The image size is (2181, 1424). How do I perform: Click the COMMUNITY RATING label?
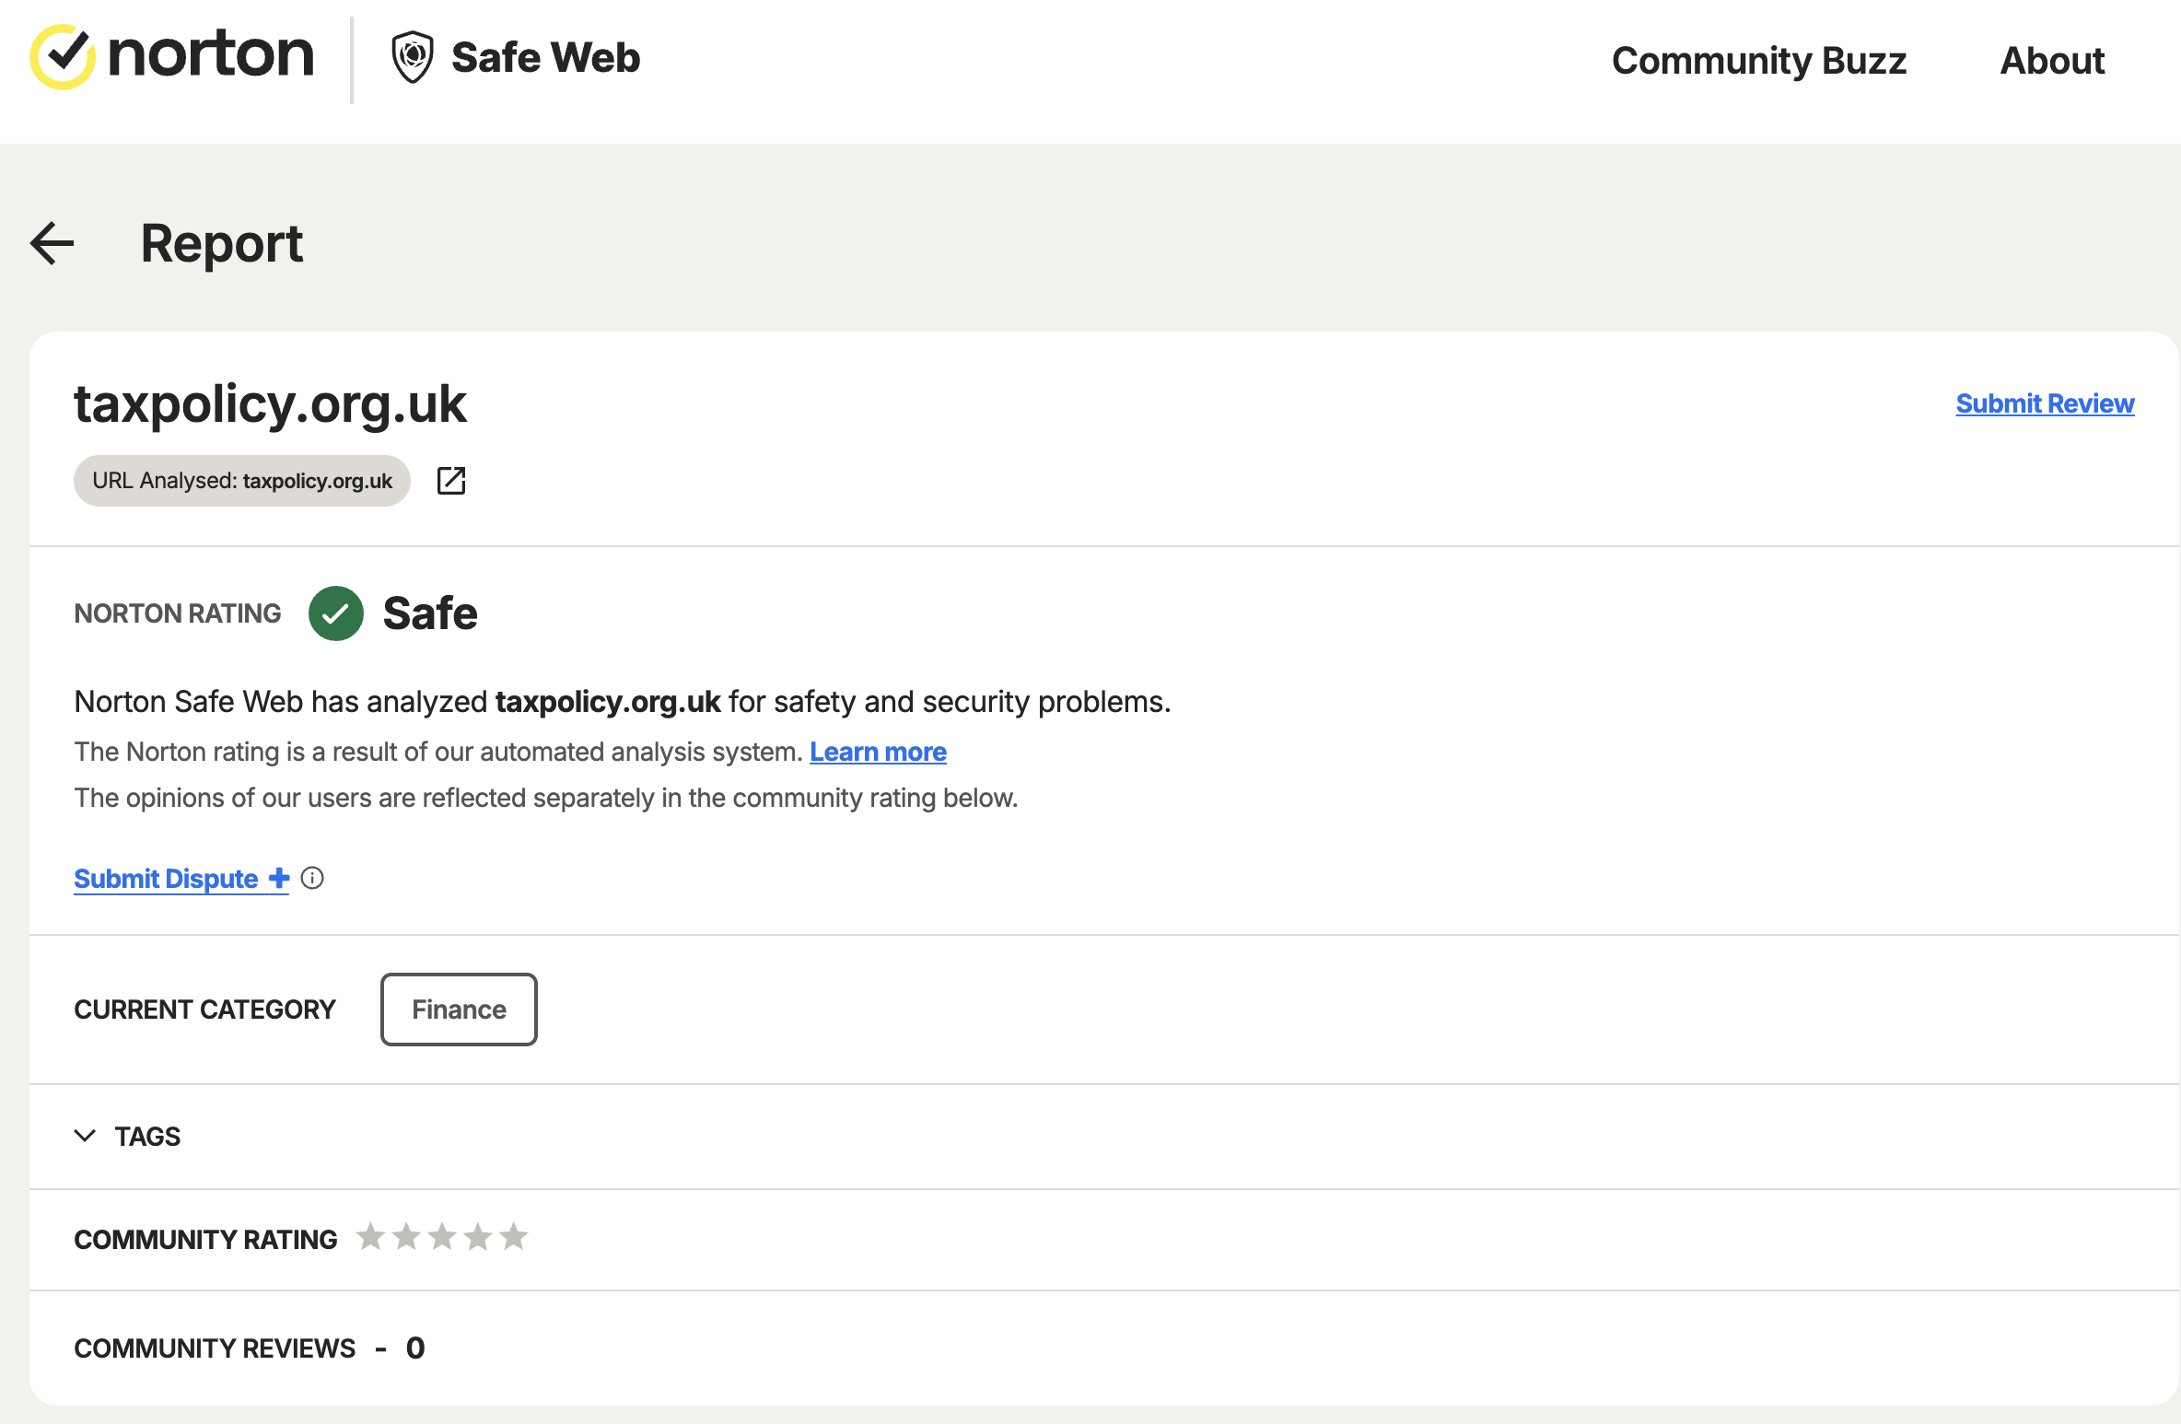(x=205, y=1240)
